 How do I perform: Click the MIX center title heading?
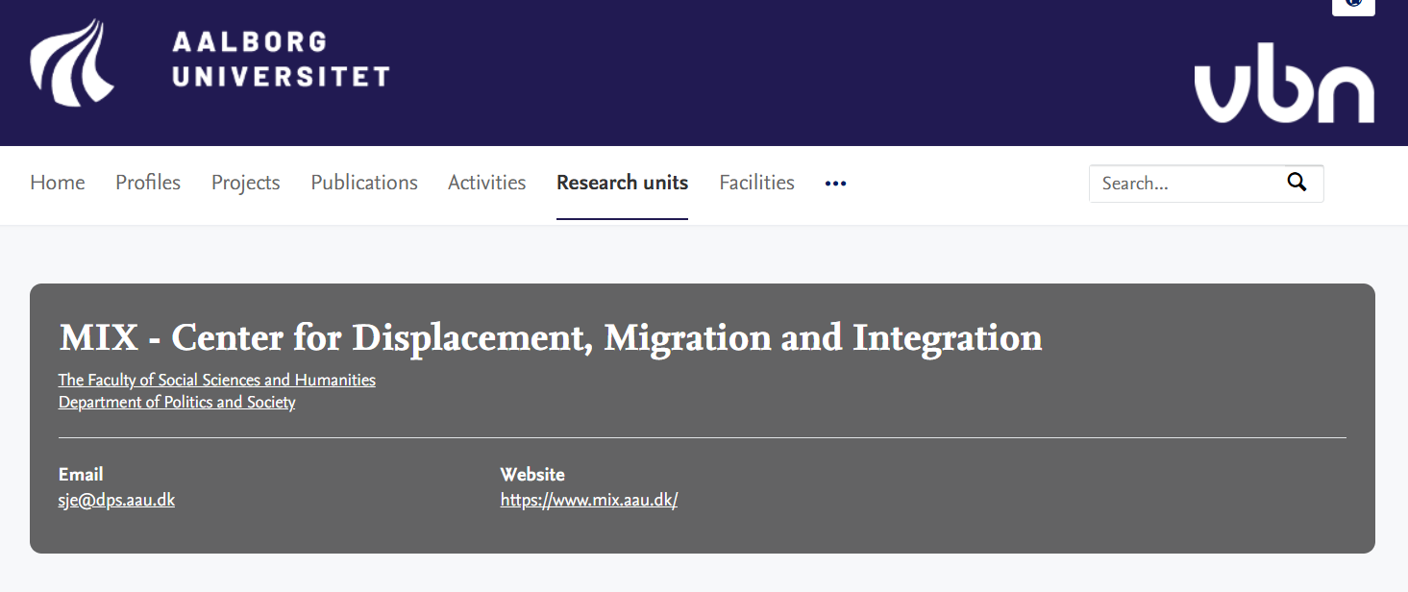(551, 338)
